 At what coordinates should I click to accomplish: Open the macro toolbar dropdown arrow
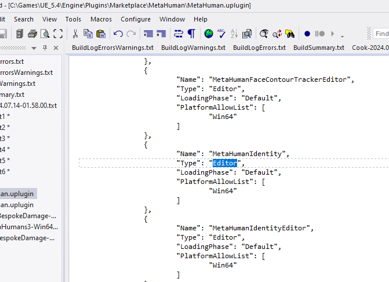[343, 37]
